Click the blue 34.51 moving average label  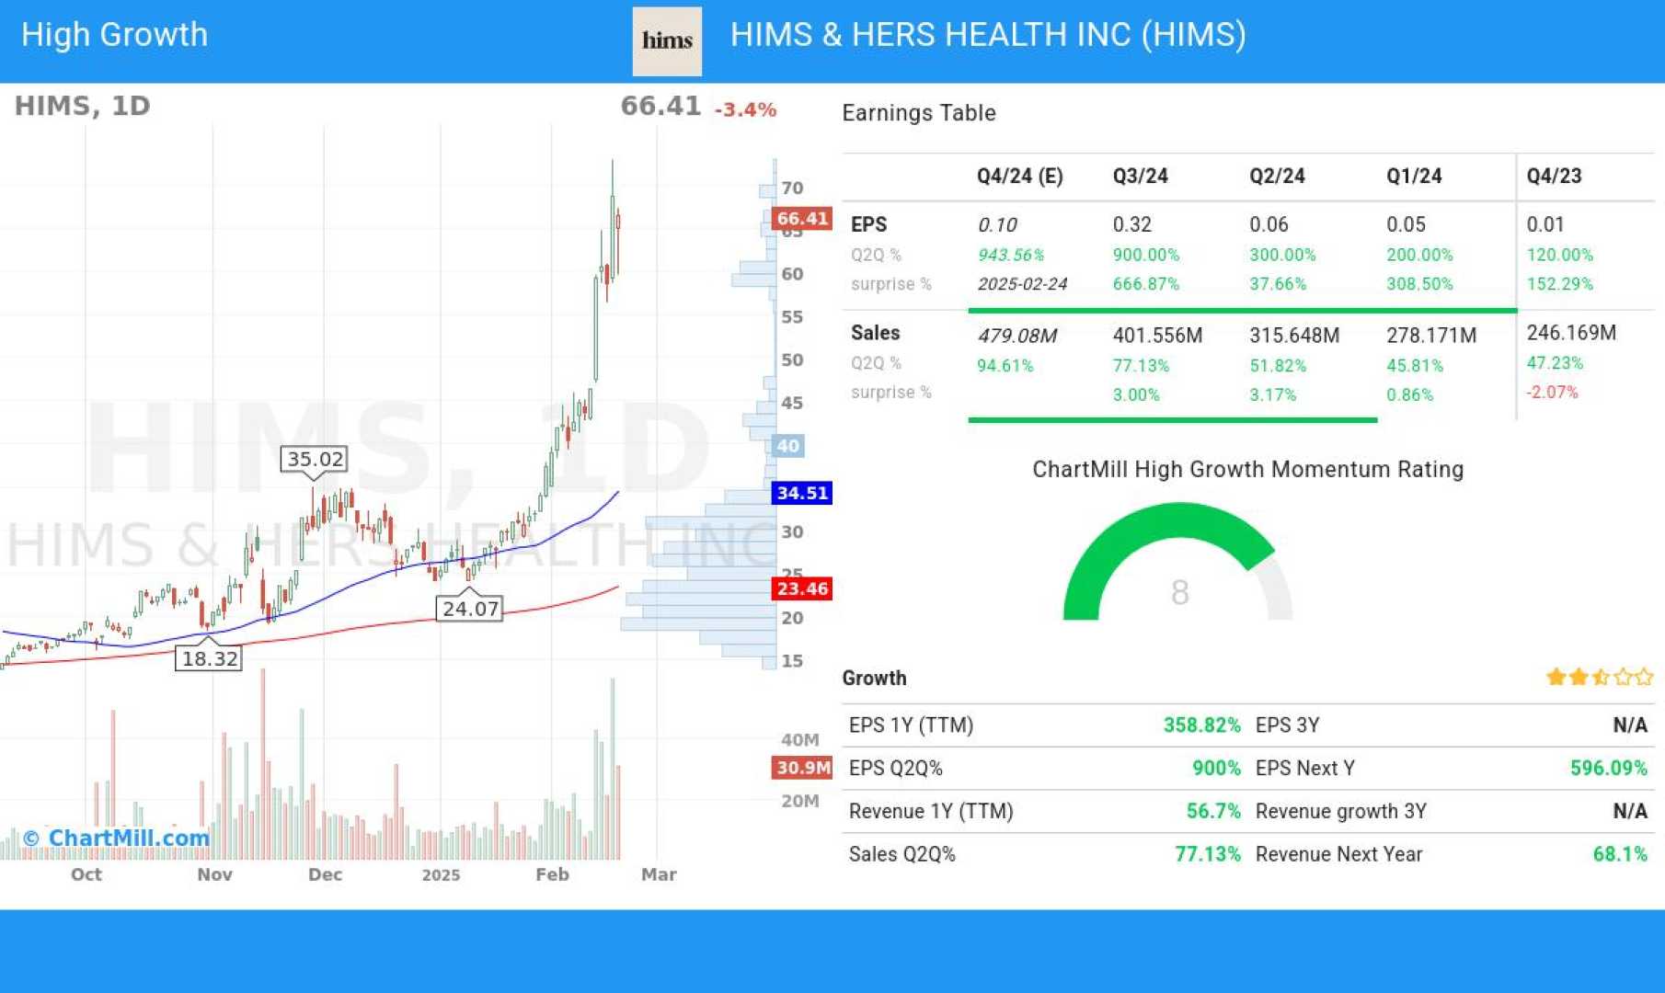800,493
